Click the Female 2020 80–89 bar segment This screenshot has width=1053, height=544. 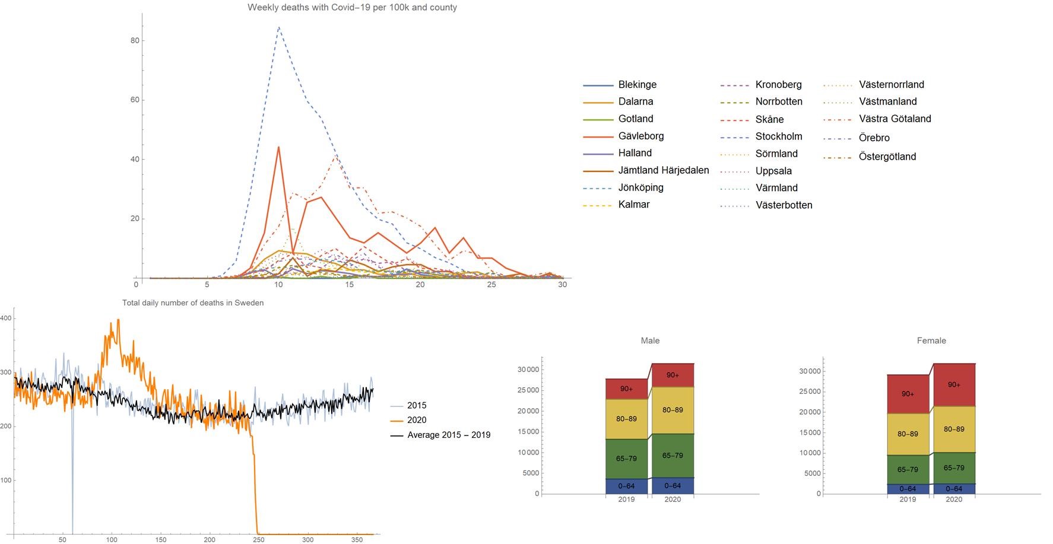point(954,430)
